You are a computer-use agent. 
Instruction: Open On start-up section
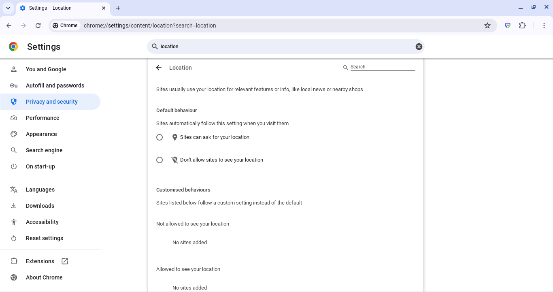pyautogui.click(x=50, y=166)
